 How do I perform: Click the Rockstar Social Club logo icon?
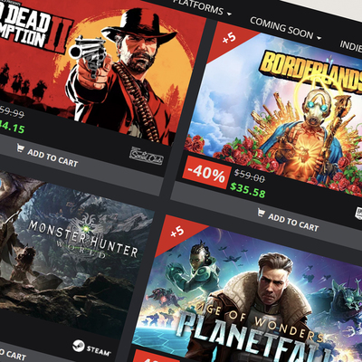coord(147,157)
